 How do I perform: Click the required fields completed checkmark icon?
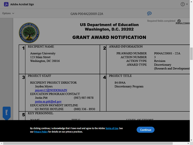point(179,21)
